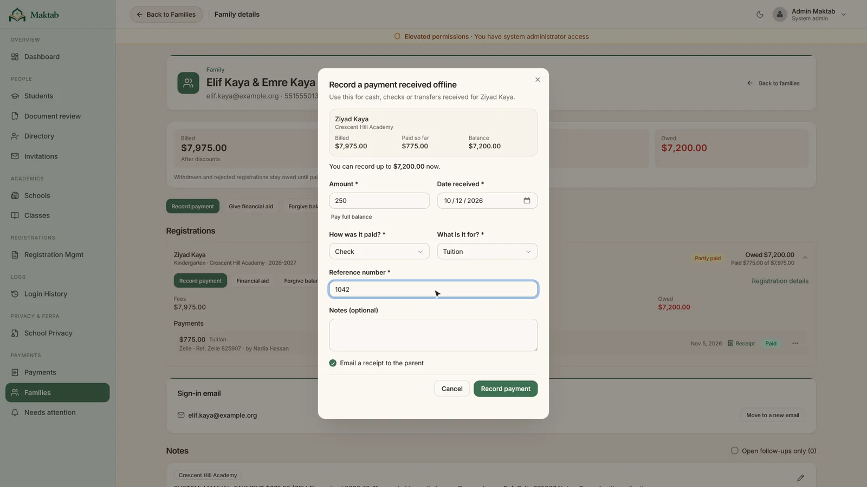867x487 pixels.
Task: Open the What is it for dropdown
Action: (x=487, y=252)
